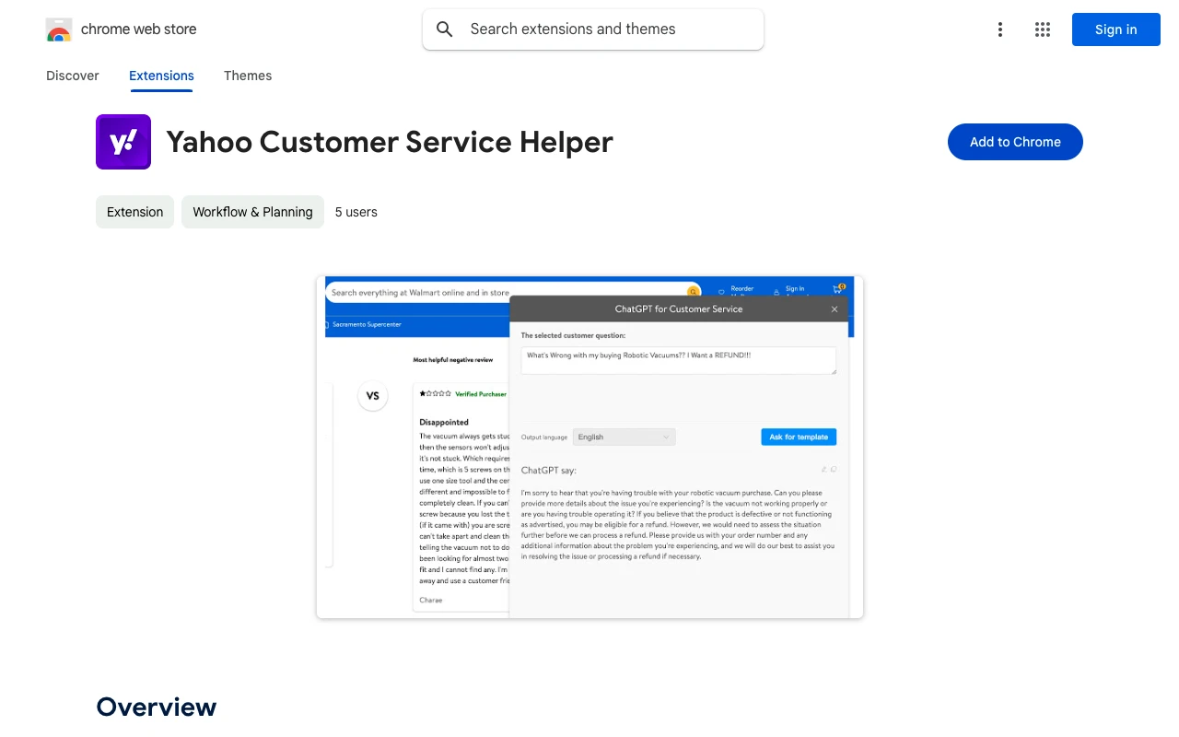Click the magnifier icon in the search bar
Viewport: 1179px width, 737px height.
(444, 29)
